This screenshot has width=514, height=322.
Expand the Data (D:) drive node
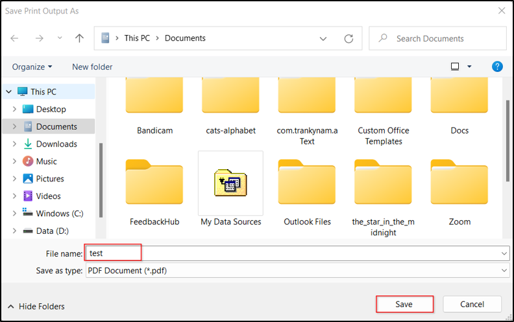pos(14,231)
